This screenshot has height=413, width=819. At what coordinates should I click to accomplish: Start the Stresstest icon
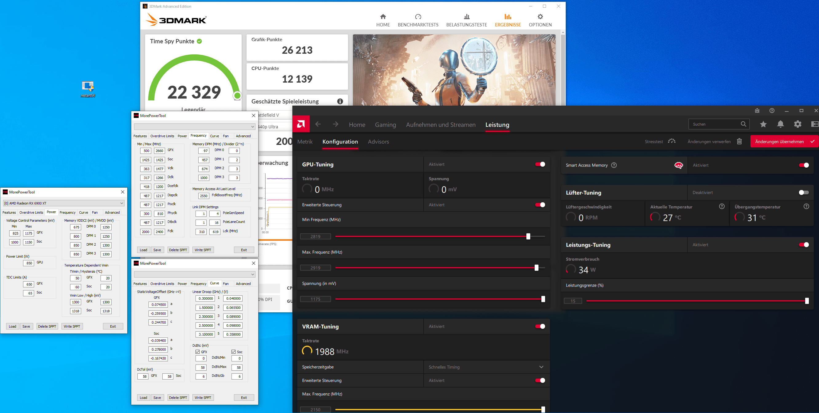tap(671, 141)
